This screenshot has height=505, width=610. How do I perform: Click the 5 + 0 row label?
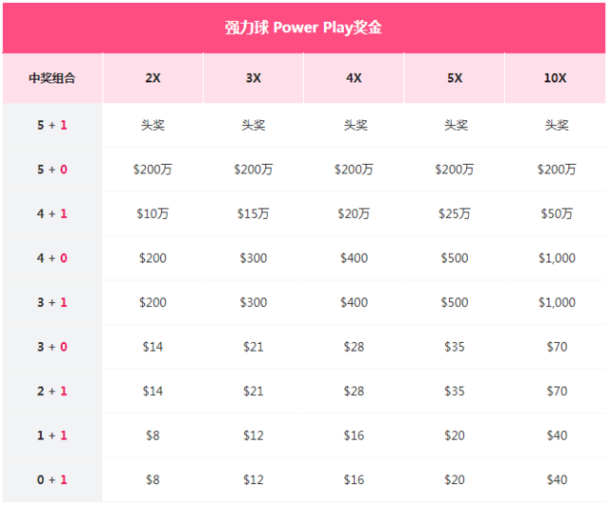pyautogui.click(x=52, y=170)
